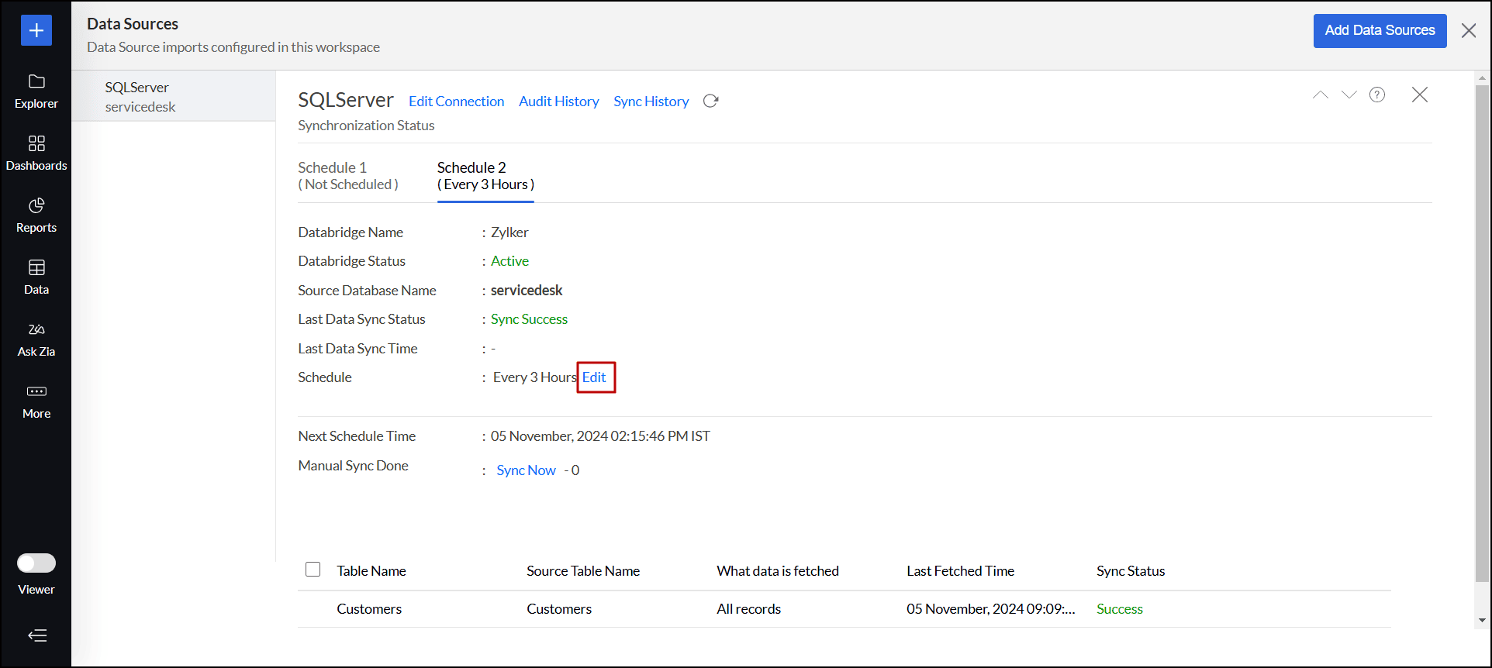Click the vertical scrollbar down arrow
Viewport: 1492px width, 668px height.
1482,620
